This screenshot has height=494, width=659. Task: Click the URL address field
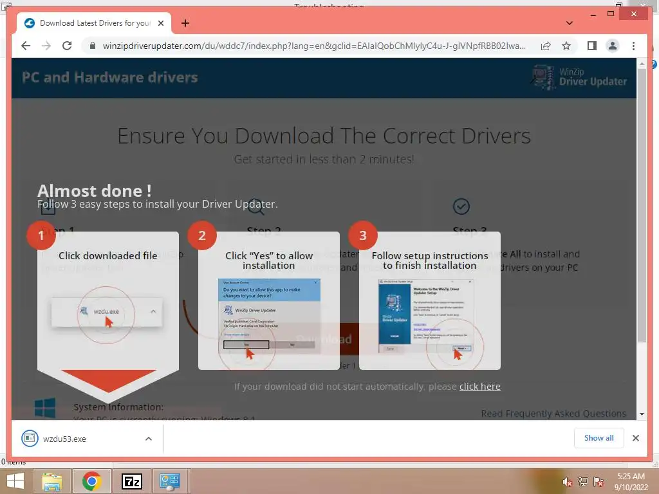(314, 46)
